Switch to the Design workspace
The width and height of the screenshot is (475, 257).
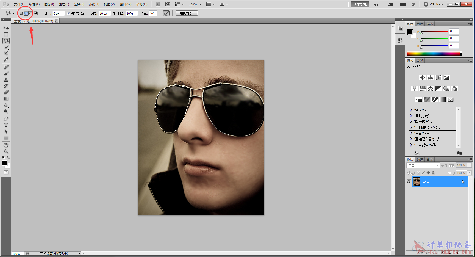click(376, 4)
